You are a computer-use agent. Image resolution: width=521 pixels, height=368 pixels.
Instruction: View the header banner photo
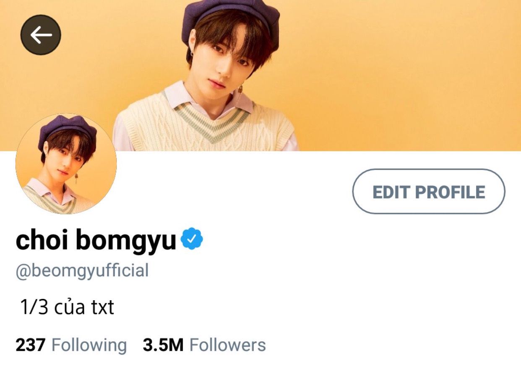260,75
